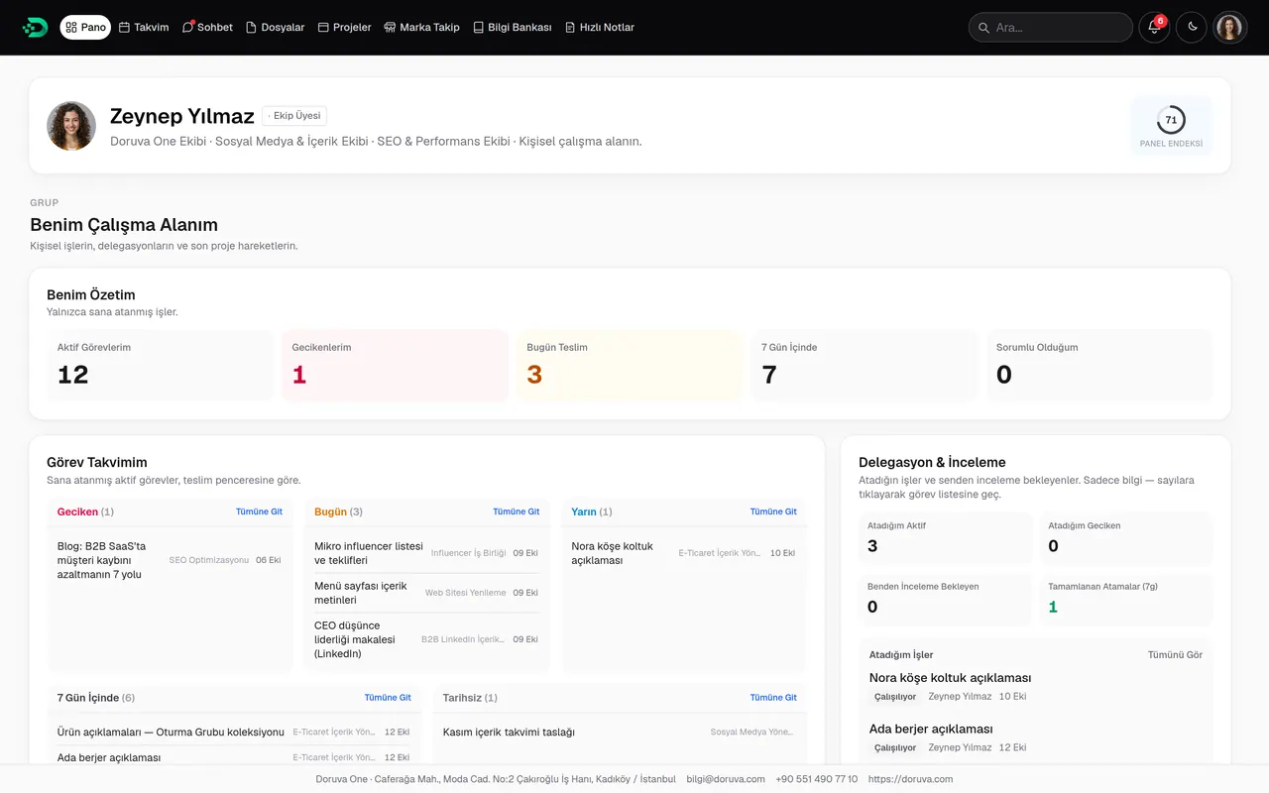The width and height of the screenshot is (1269, 793).
Task: Click the Atadığım Geciken count
Action: [1126, 538]
